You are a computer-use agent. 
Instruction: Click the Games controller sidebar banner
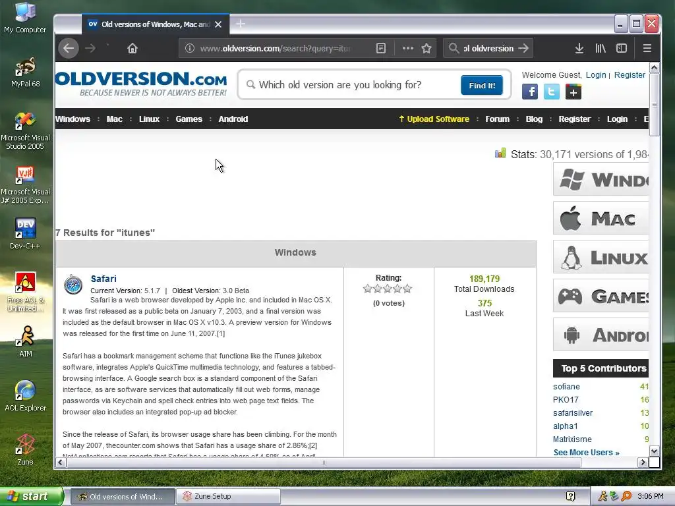coord(601,296)
